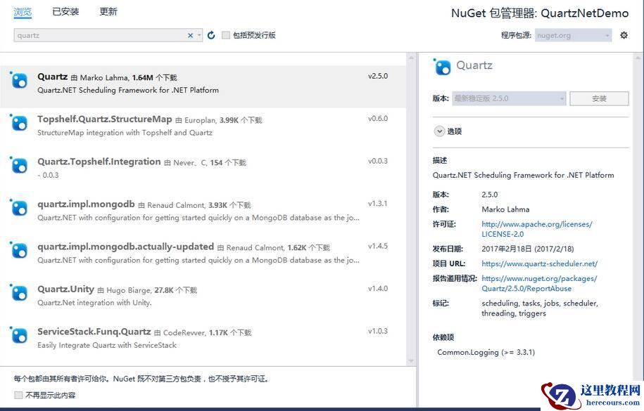The image size is (644, 411).
Task: Clear the quartz search text
Action: tap(190, 35)
